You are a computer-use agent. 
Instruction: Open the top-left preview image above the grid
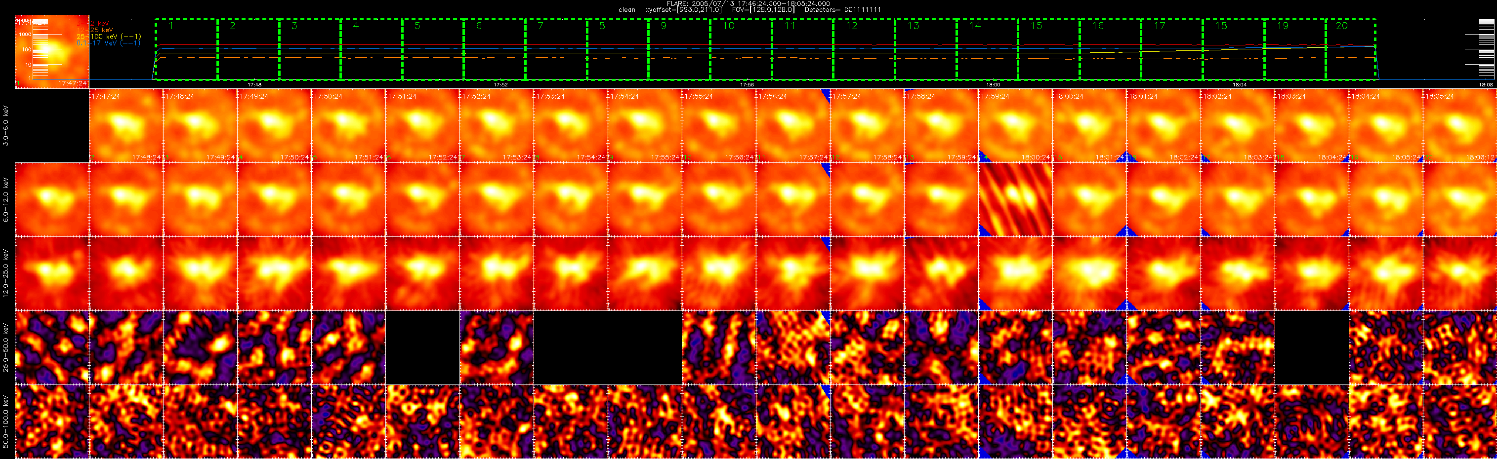tap(52, 52)
